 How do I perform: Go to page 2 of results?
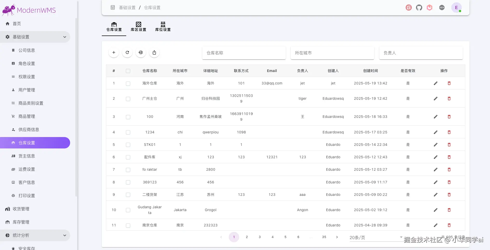pos(247,237)
